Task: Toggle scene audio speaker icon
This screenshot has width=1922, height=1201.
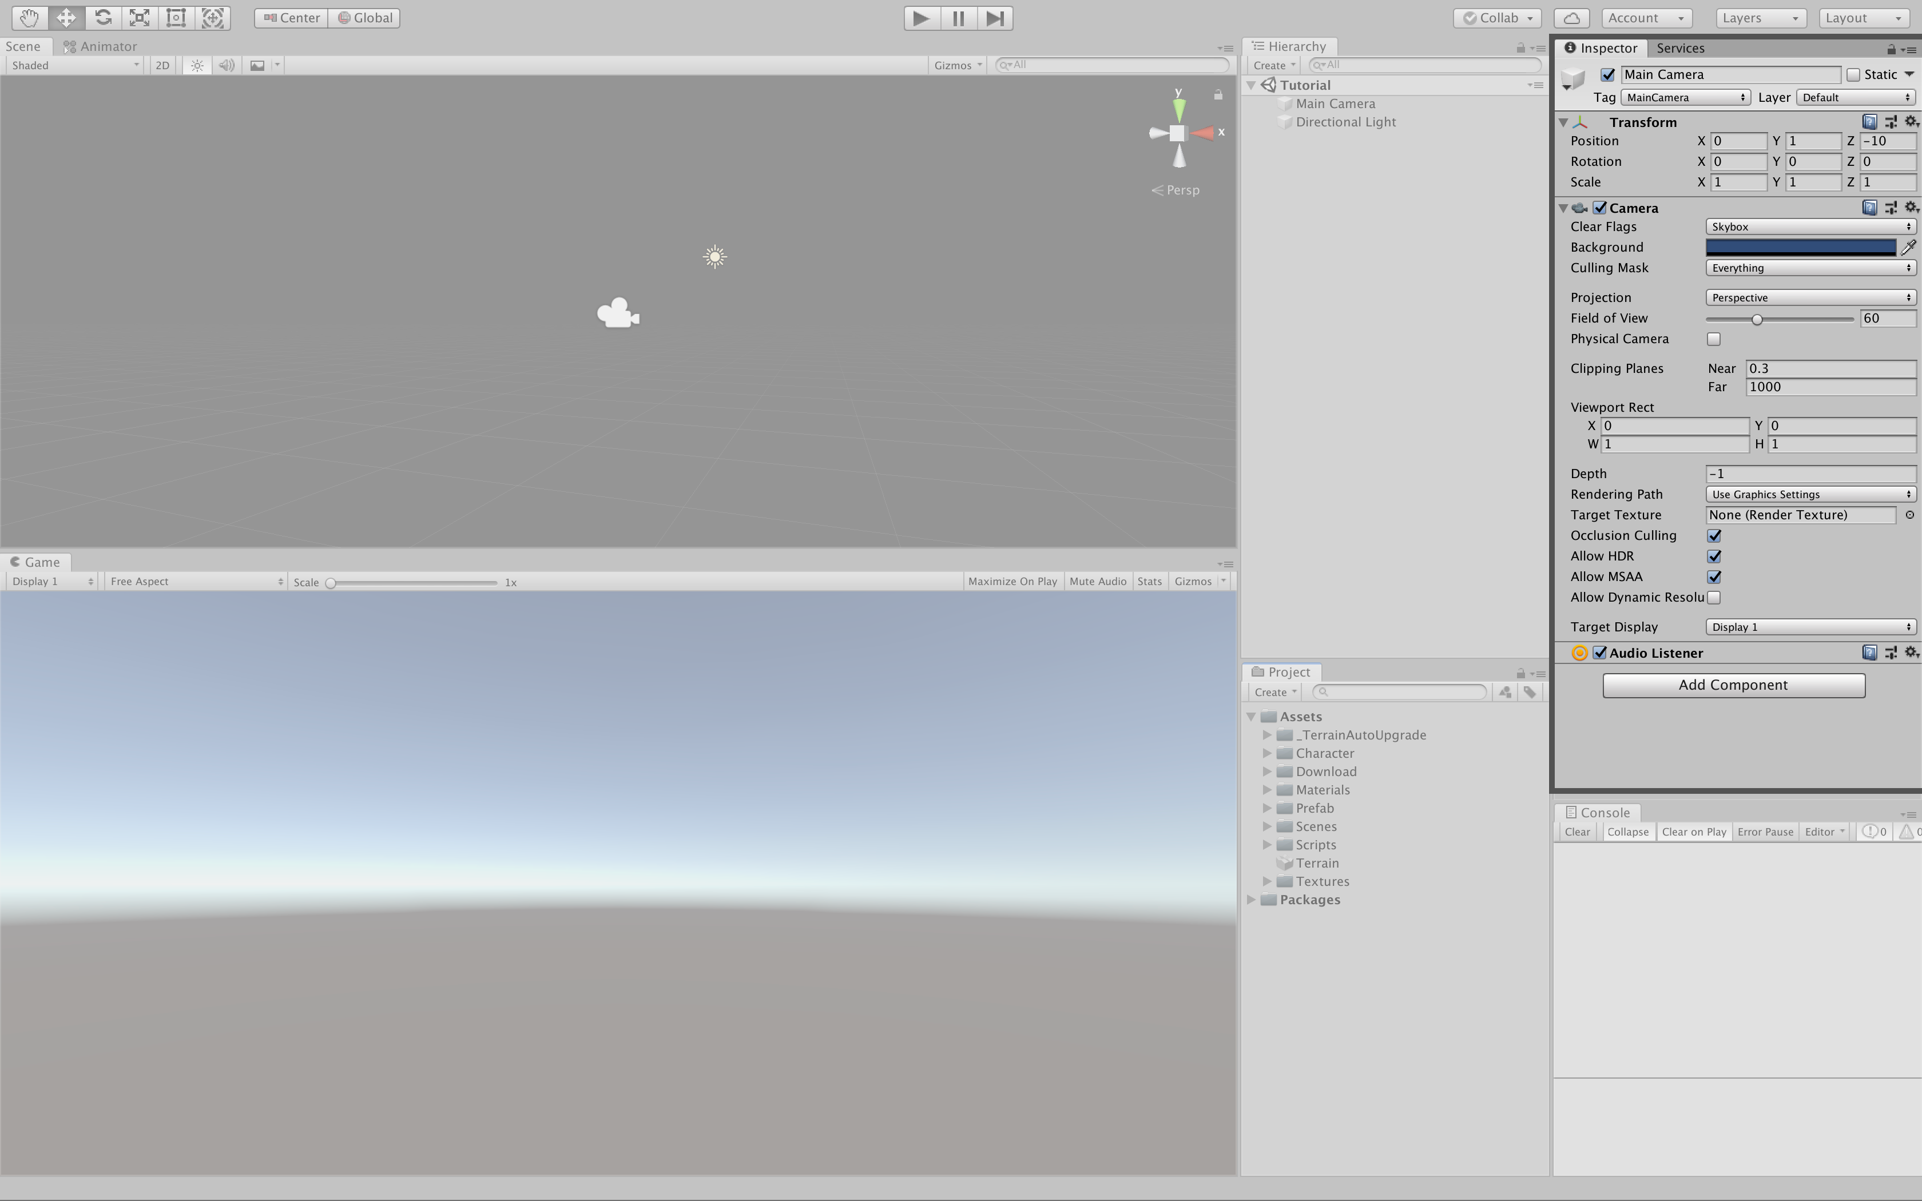Action: [x=227, y=65]
